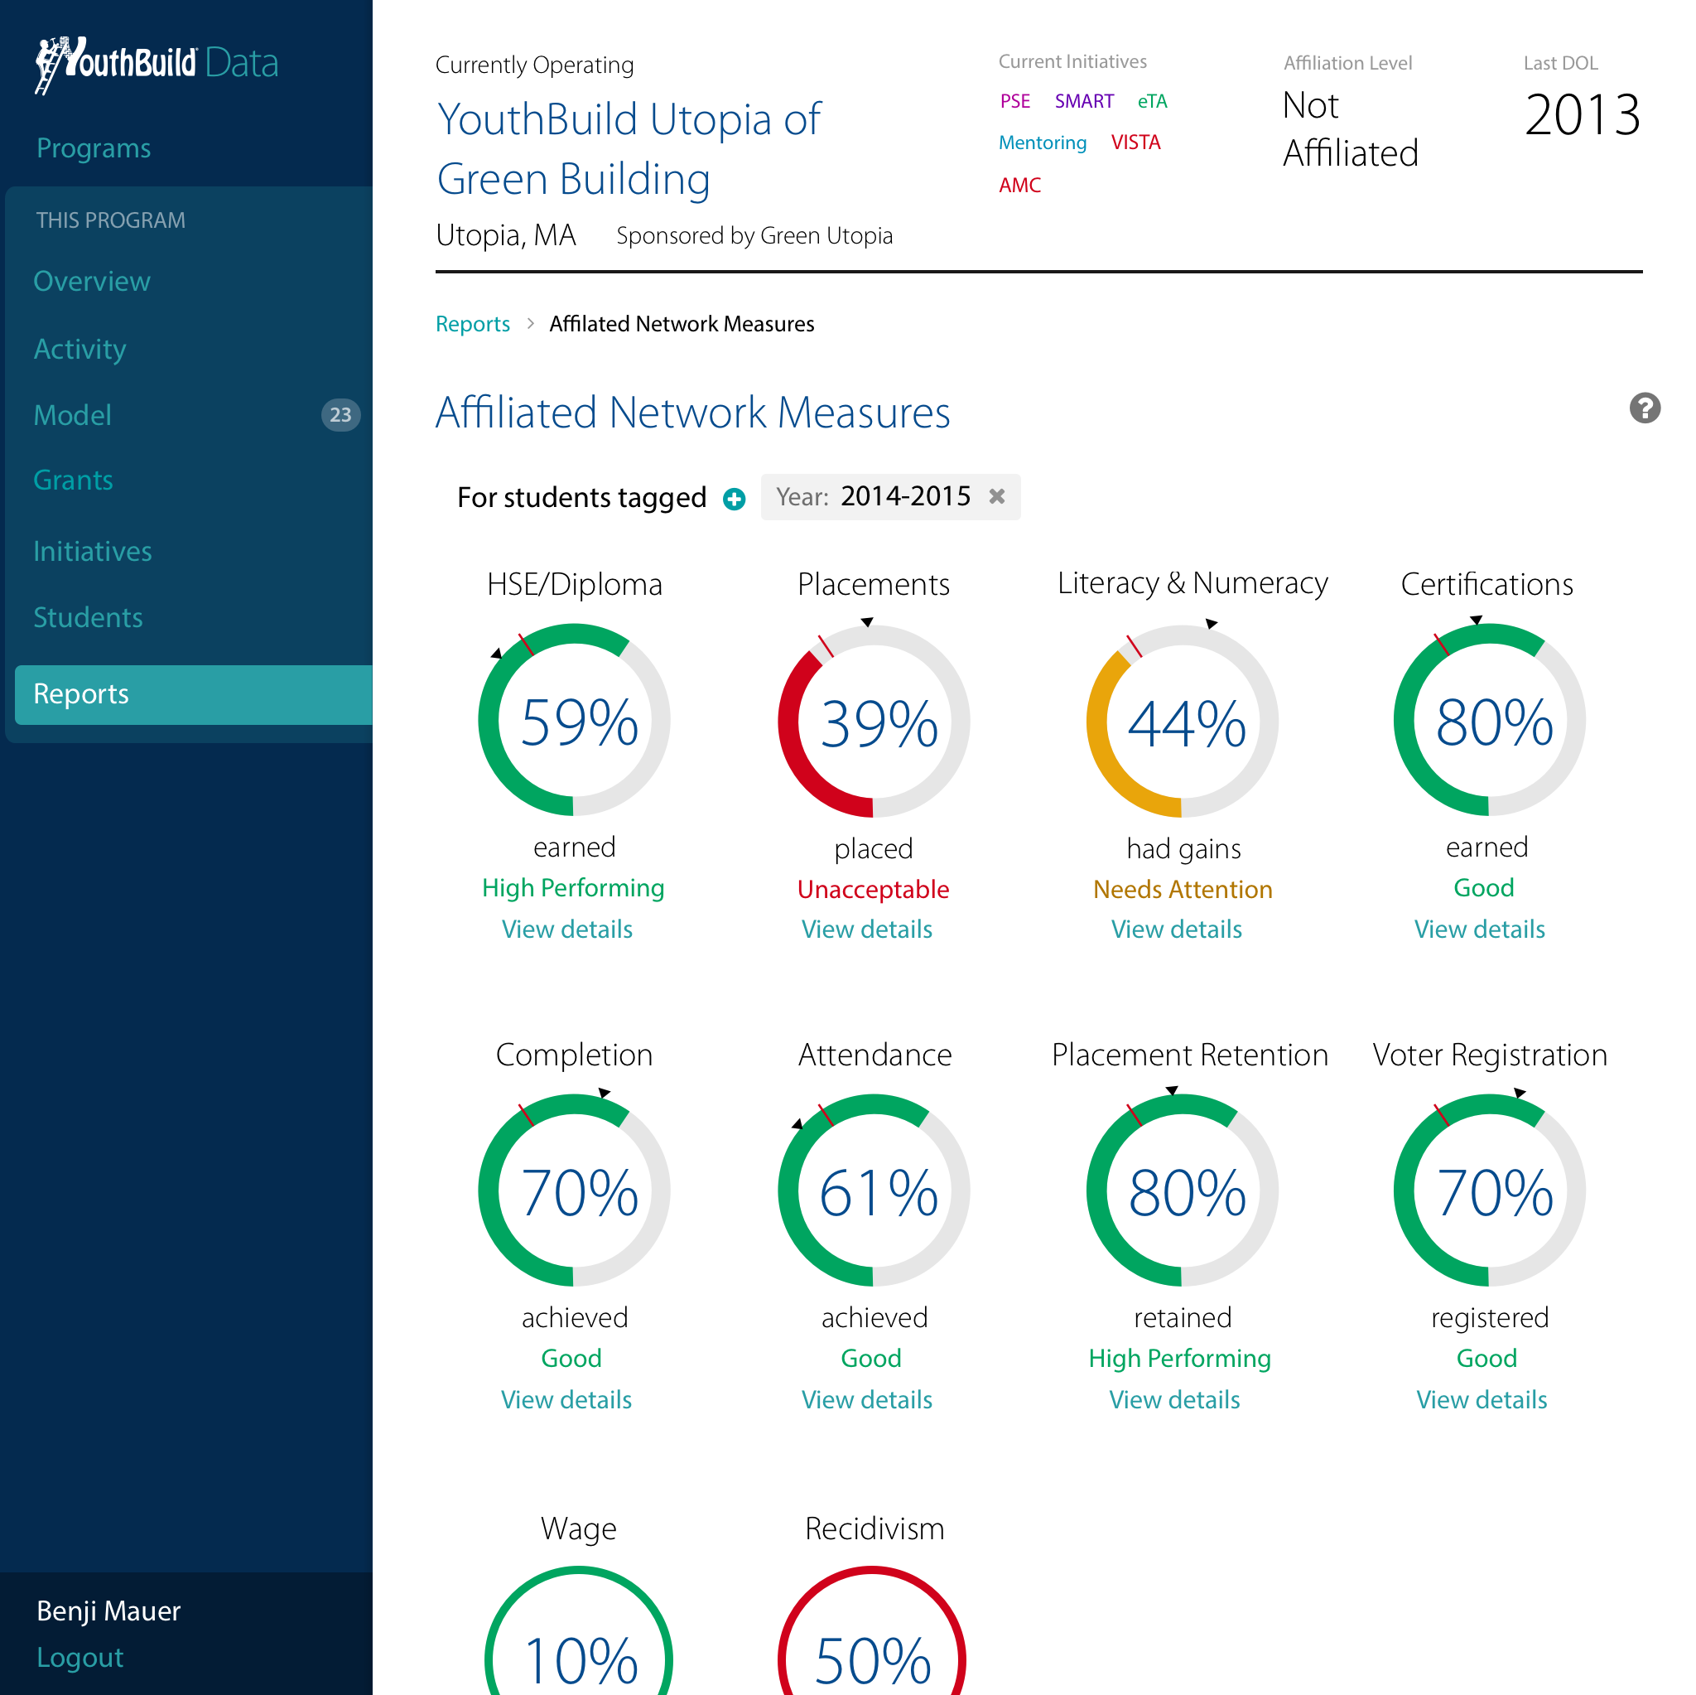Click 'Affilated Network Measures' breadcrumb text
Viewport: 1696px width, 1695px height.
click(682, 324)
